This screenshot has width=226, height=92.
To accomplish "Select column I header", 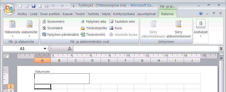I will 176,60.
